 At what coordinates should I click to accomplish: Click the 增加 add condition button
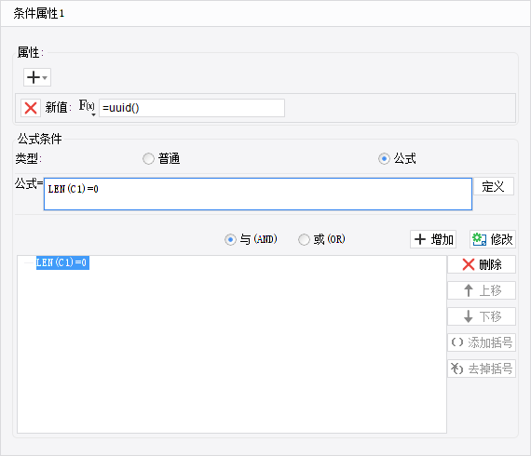coord(433,239)
